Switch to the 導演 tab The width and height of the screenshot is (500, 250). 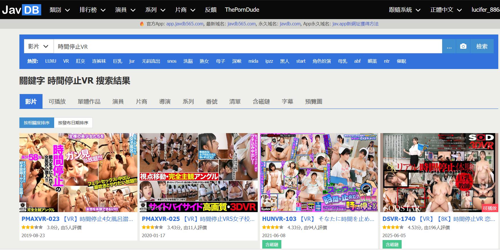(x=165, y=101)
